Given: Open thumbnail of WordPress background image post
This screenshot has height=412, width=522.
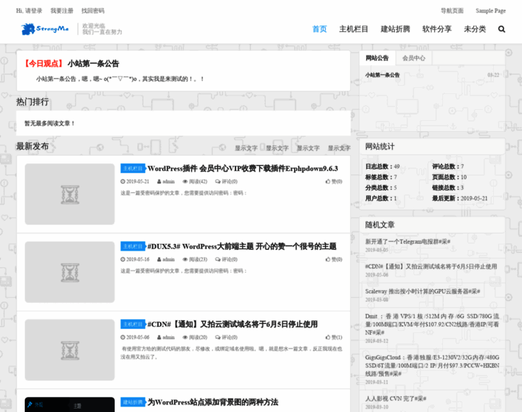Looking at the screenshot, I should click(x=69, y=404).
